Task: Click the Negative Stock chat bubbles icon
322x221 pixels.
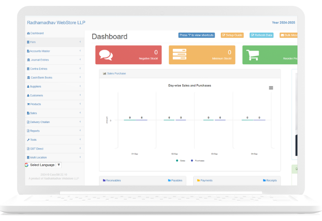Action: [x=106, y=55]
